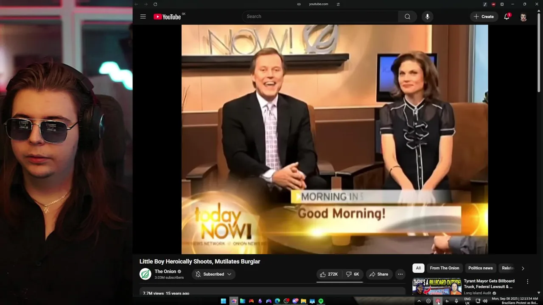
Task: Click the 3.03M subscribers text
Action: tap(169, 277)
